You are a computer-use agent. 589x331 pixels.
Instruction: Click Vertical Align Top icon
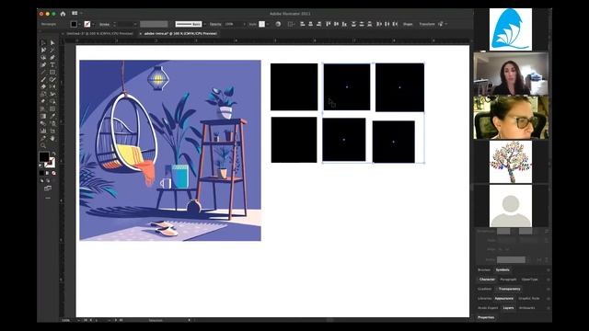(328, 24)
